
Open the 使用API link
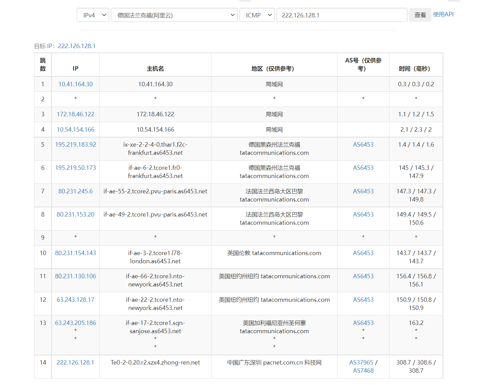point(443,14)
